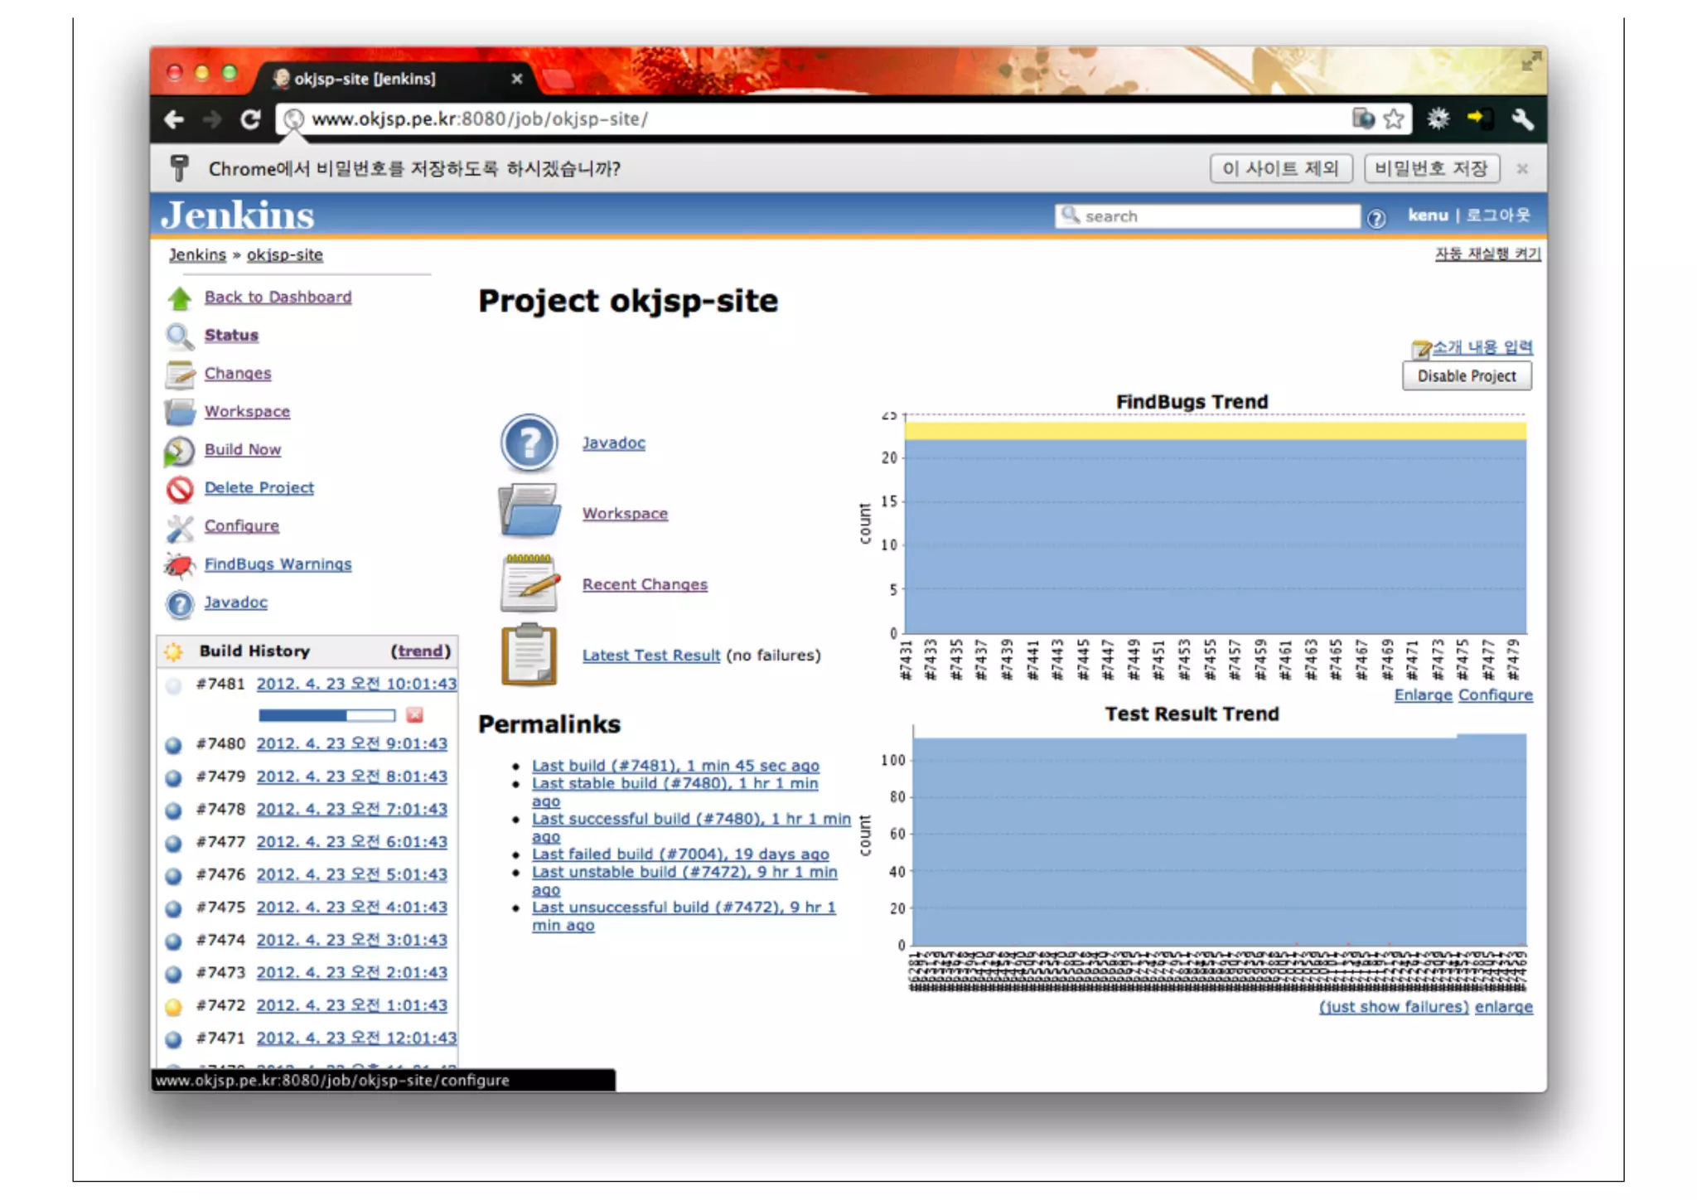
Task: Click the Delete Project red prohibition icon
Action: 179,489
